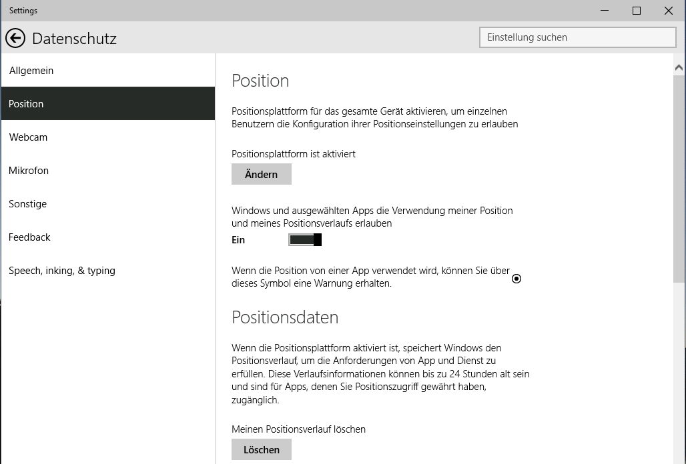Click the back arrow next to Datenschutz

tap(15, 39)
